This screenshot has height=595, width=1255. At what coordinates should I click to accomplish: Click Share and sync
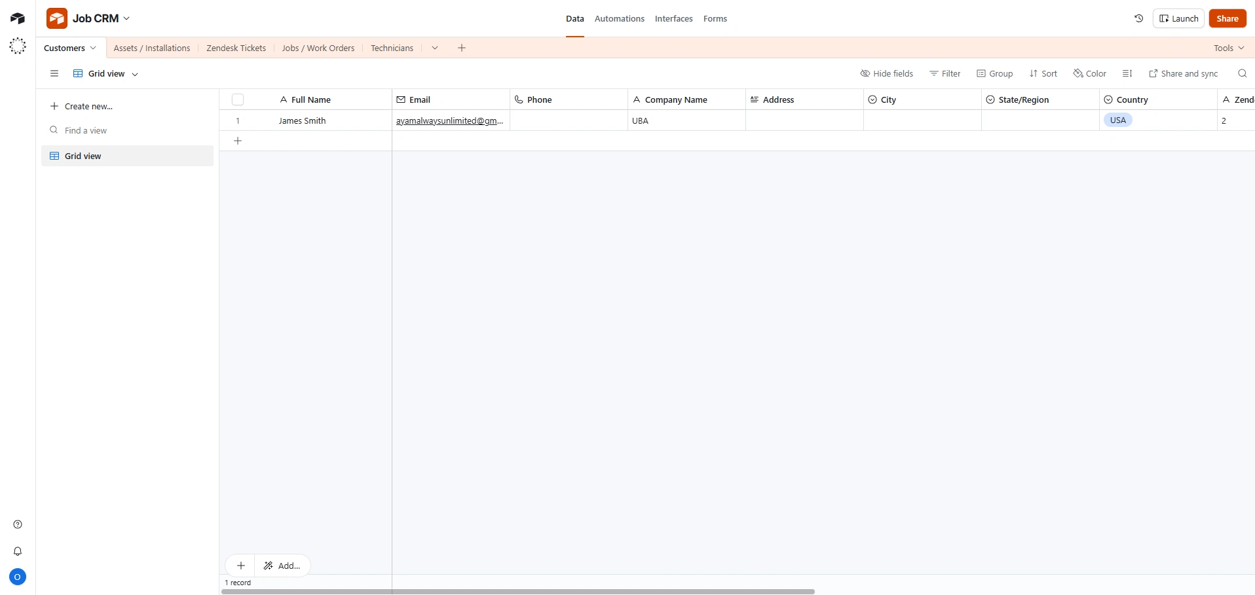click(x=1184, y=73)
